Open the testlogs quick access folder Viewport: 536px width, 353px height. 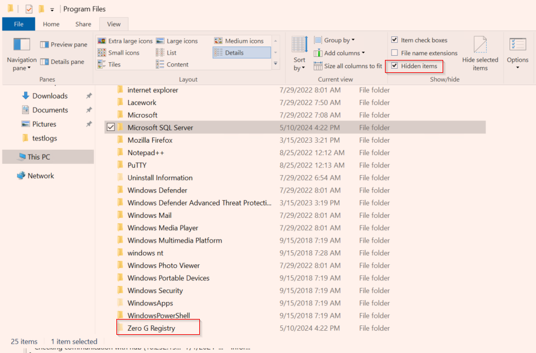click(45, 138)
